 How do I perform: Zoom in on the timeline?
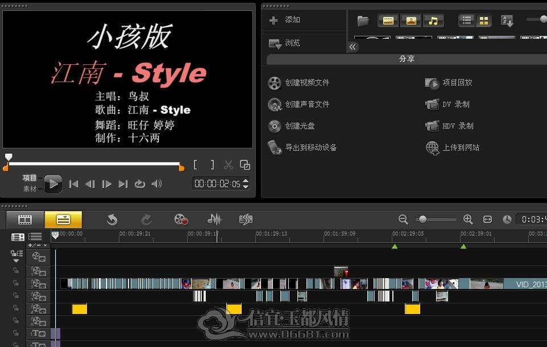(x=468, y=219)
